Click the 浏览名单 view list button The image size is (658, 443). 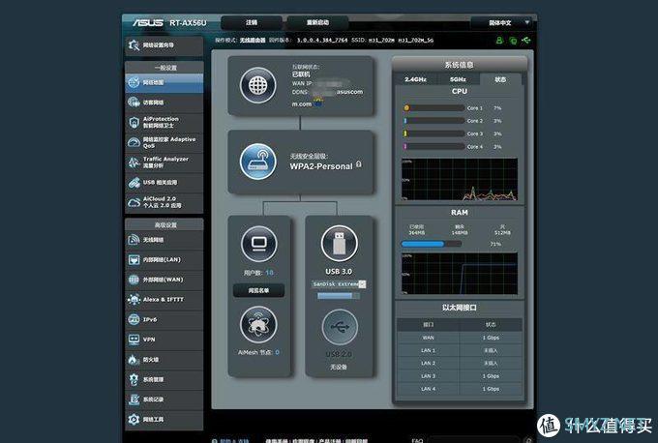click(259, 290)
